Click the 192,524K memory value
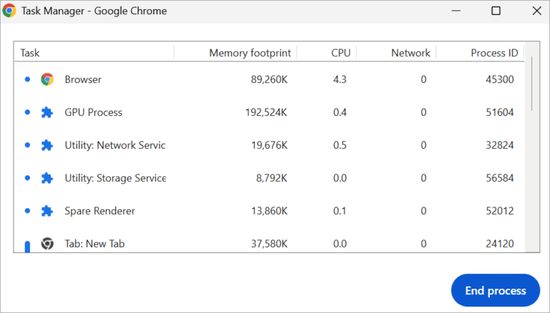The image size is (550, 313). click(x=266, y=112)
